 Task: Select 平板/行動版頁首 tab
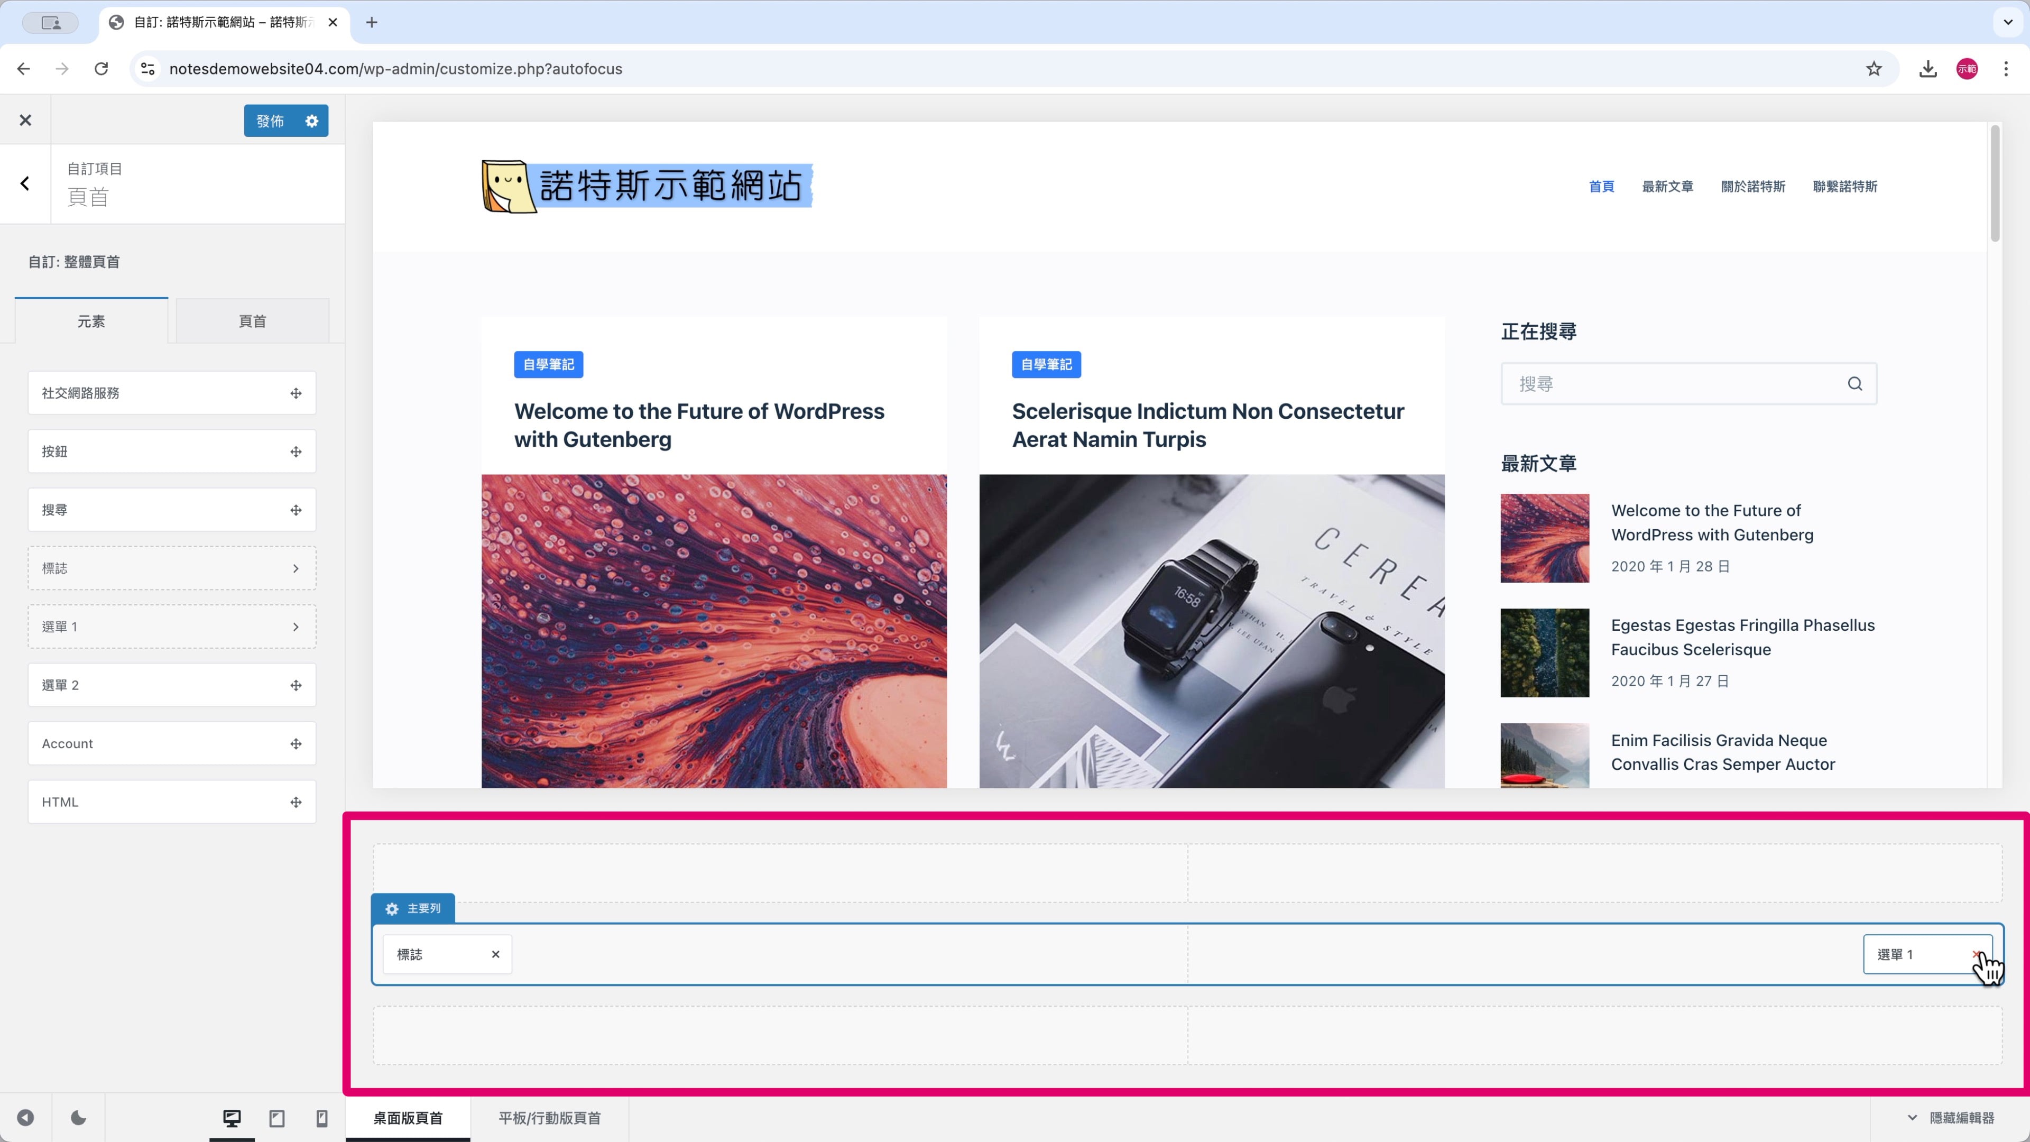(549, 1118)
